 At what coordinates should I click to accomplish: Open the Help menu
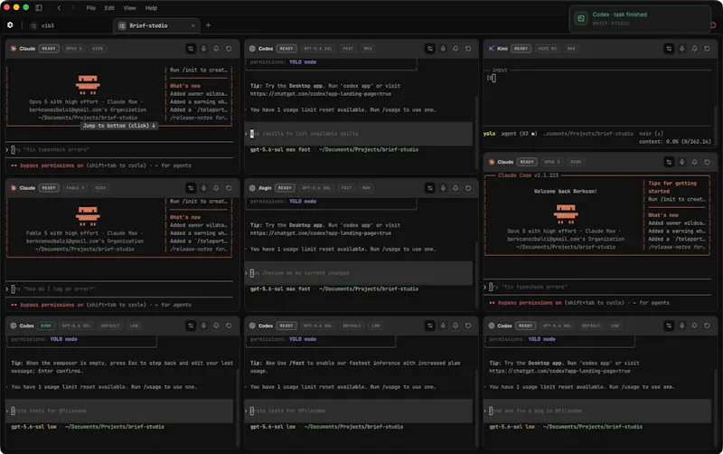151,8
